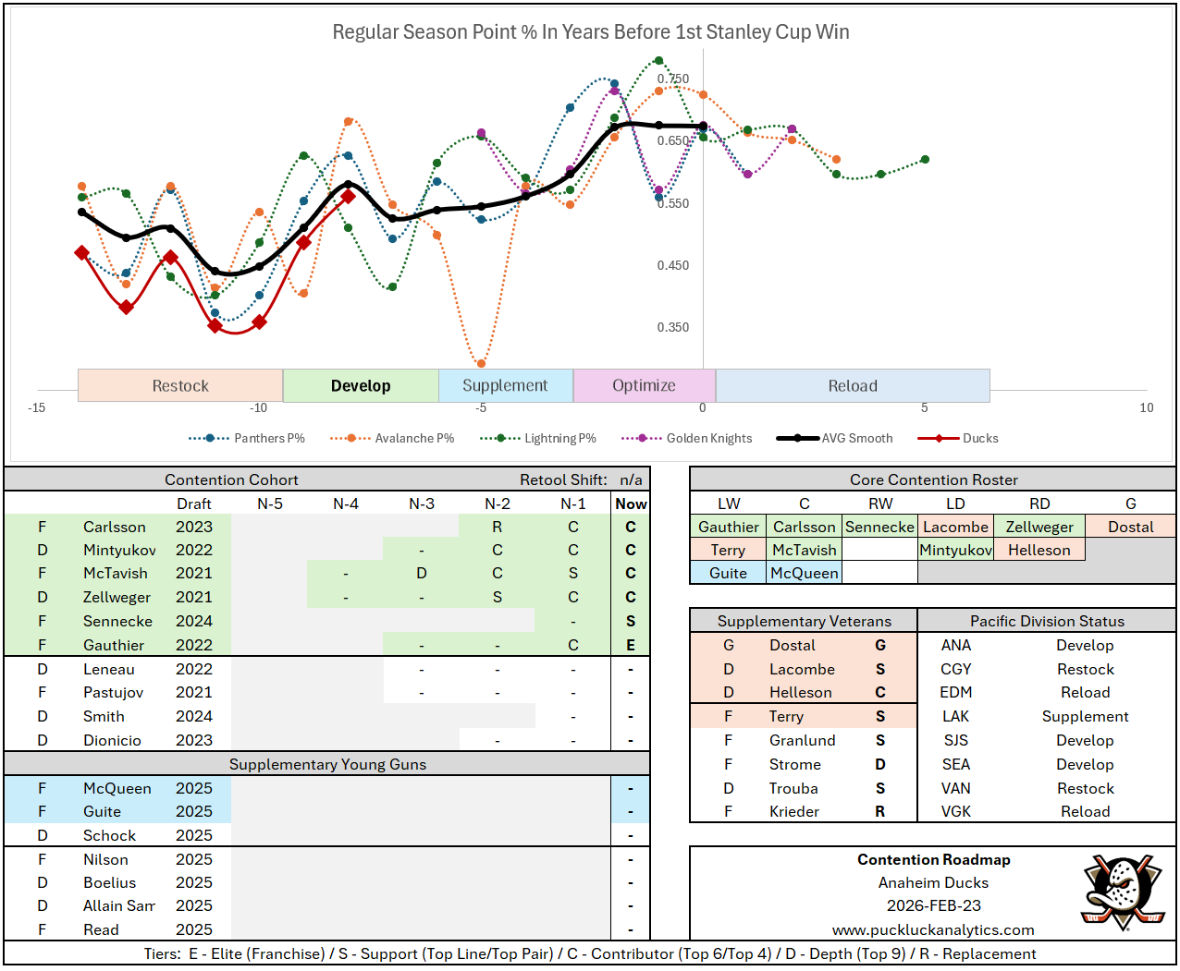The width and height of the screenshot is (1180, 971).
Task: Click the Pacific Division Status header
Action: (x=1047, y=621)
